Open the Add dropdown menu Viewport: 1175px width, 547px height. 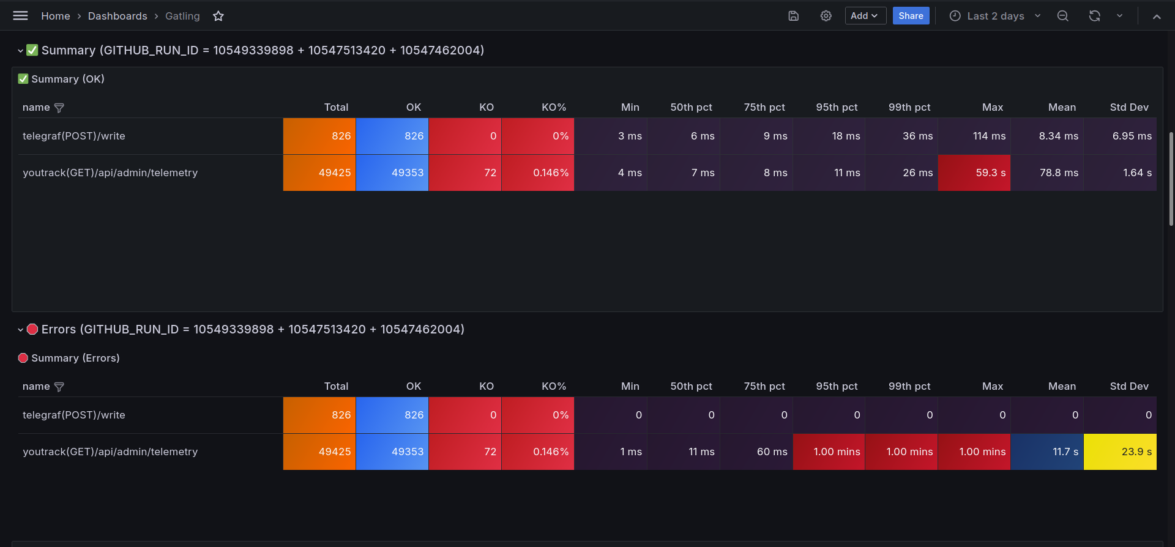coord(865,16)
